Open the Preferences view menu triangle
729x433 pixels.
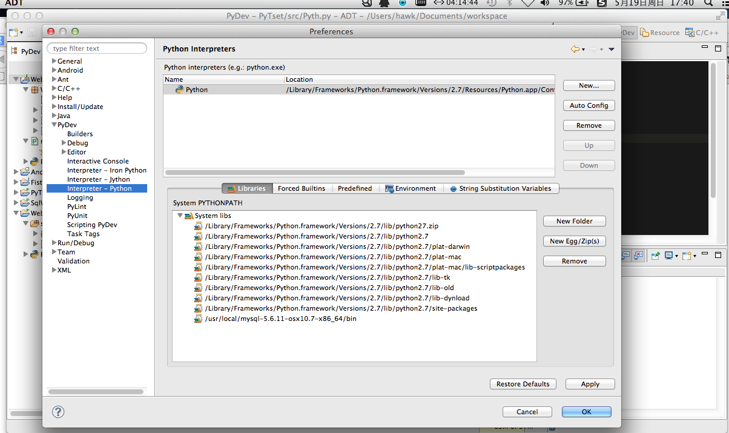tap(611, 49)
